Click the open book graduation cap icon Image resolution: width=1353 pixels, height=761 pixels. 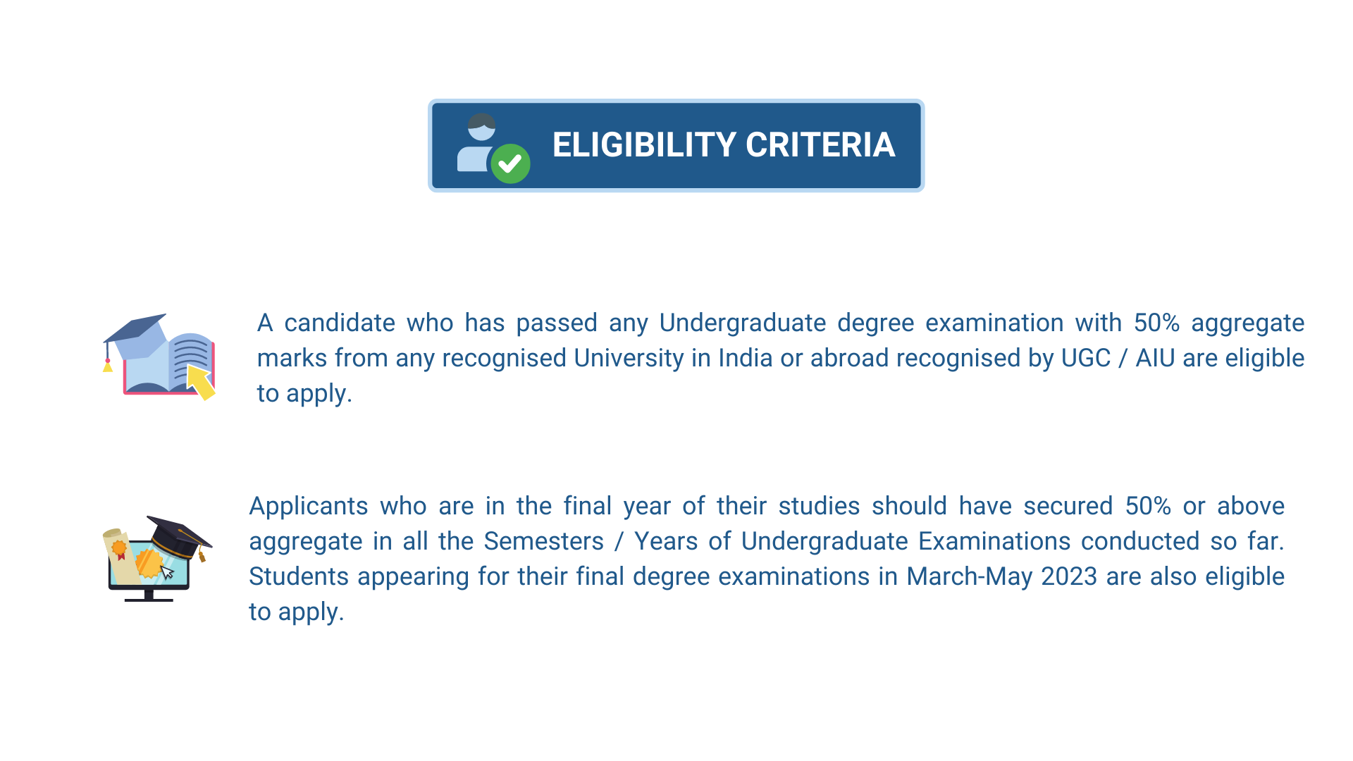(159, 357)
